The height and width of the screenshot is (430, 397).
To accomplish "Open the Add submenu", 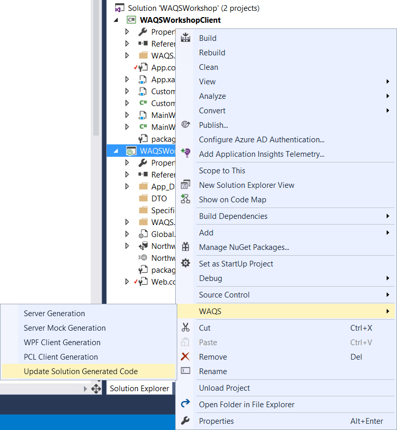I will (x=286, y=232).
